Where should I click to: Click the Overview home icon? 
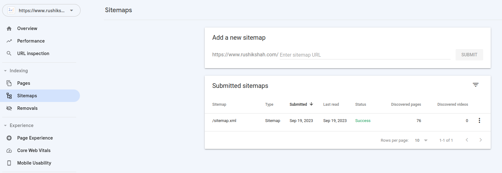click(x=9, y=28)
